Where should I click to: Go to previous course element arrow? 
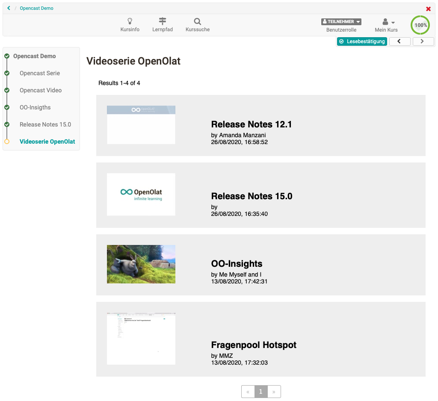click(x=400, y=41)
